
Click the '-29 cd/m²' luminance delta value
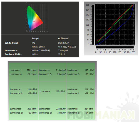click(90, 93)
